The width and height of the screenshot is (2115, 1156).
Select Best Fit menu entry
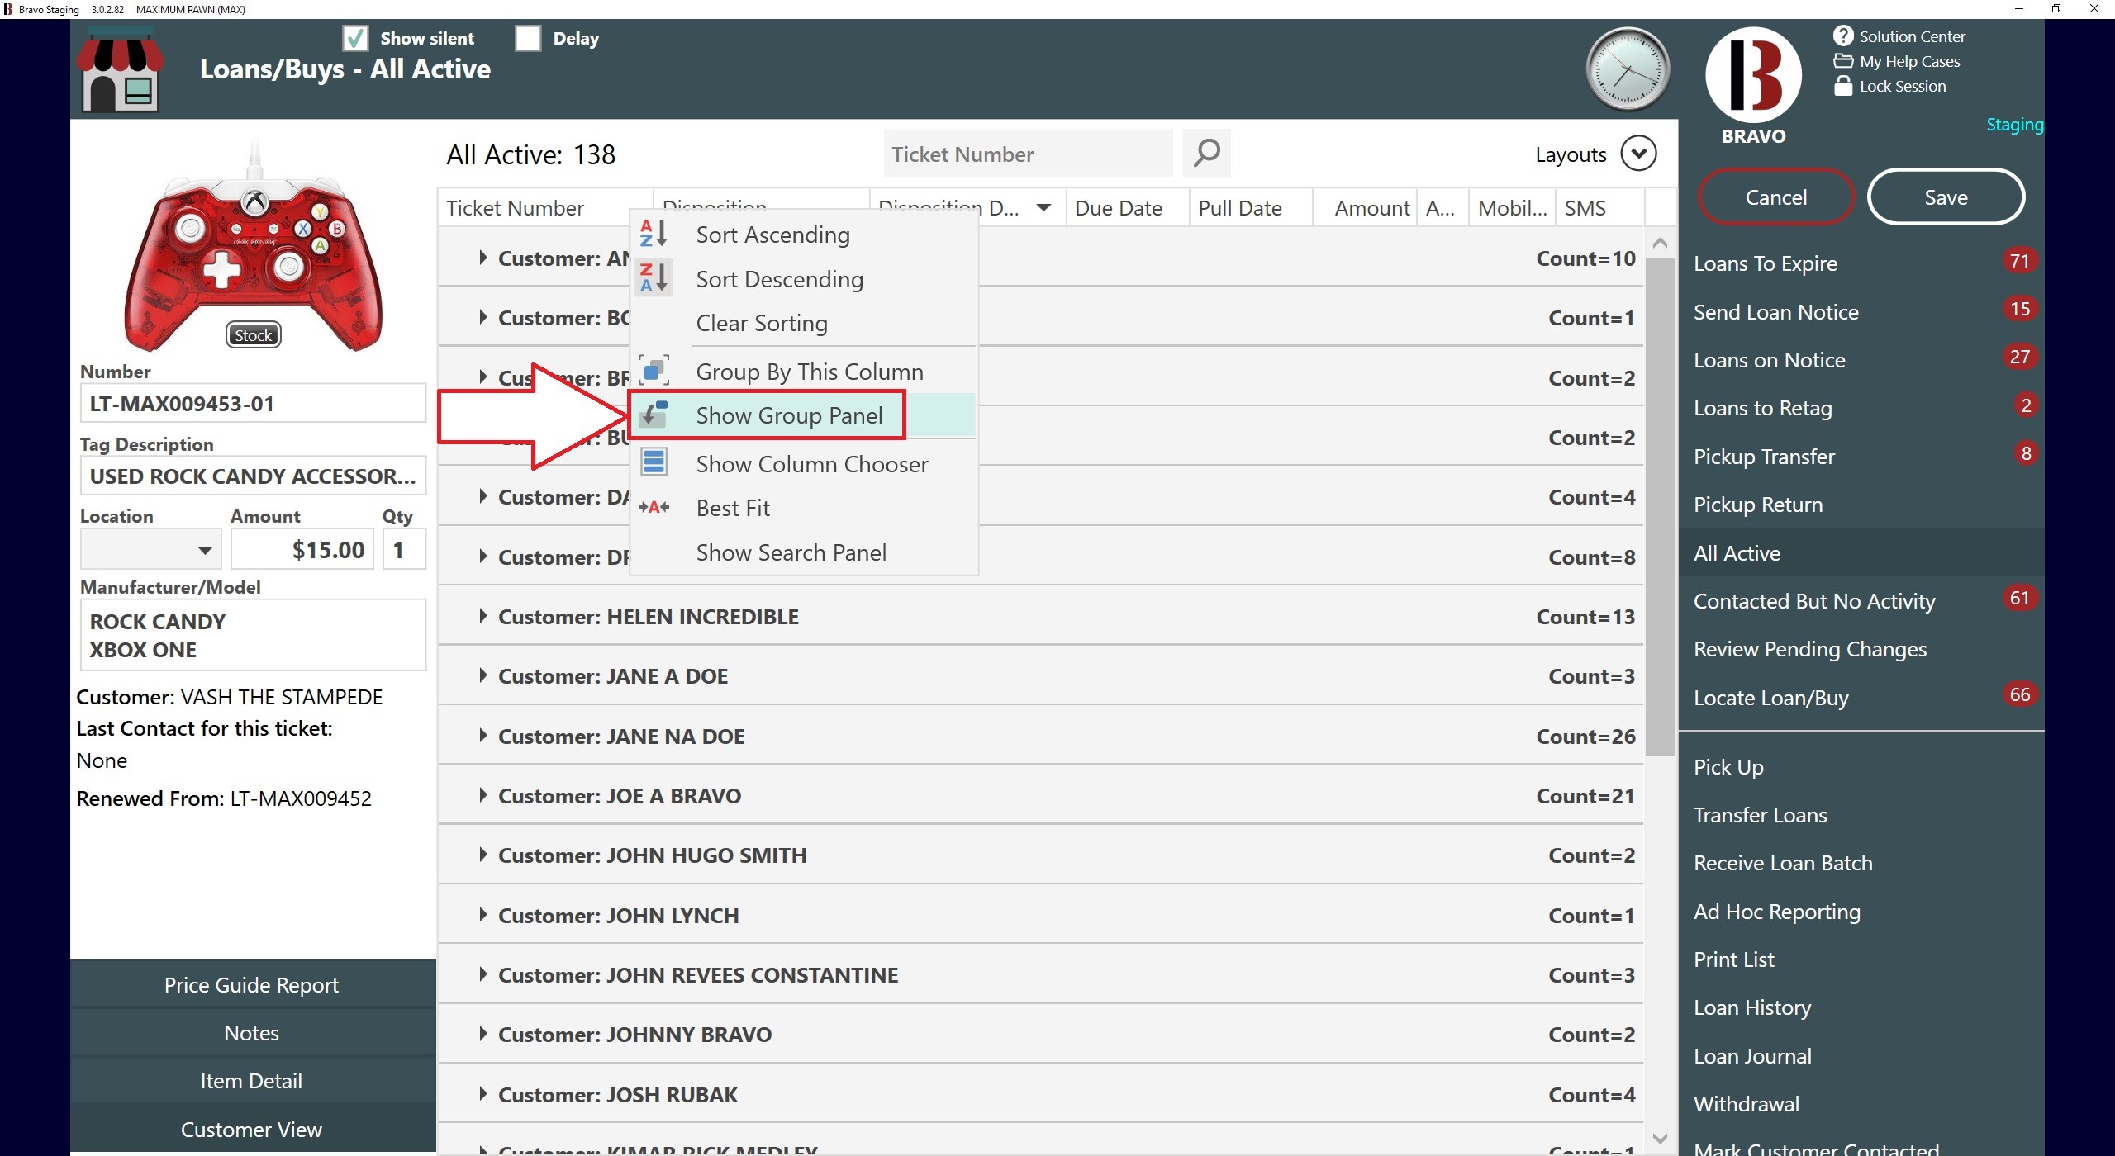804,508
